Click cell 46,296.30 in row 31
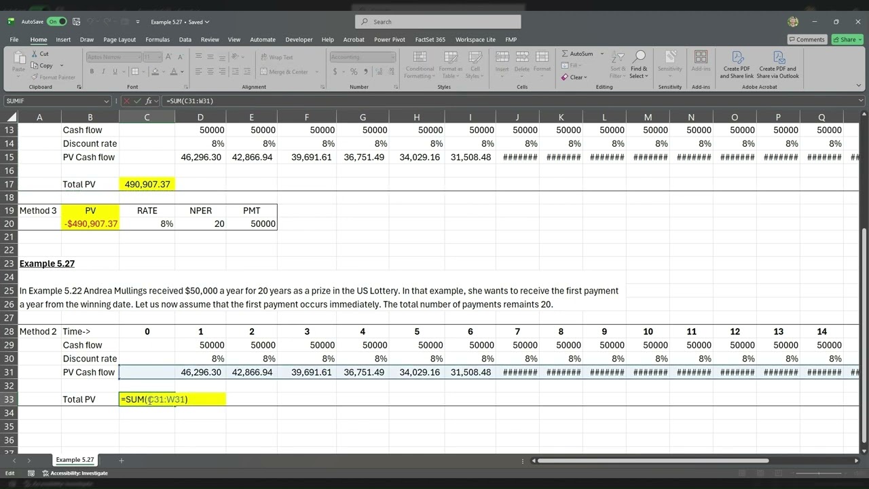This screenshot has height=489, width=869. point(200,372)
